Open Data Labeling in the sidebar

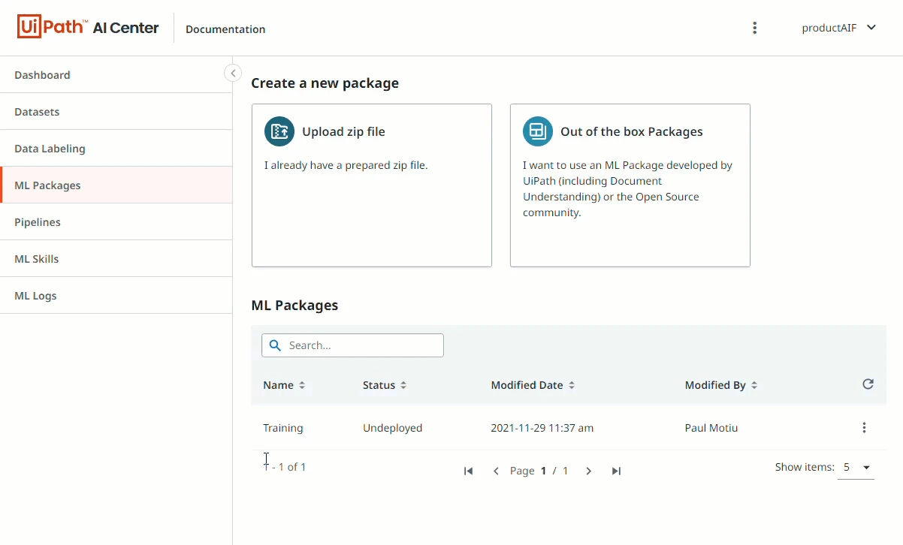tap(116, 149)
